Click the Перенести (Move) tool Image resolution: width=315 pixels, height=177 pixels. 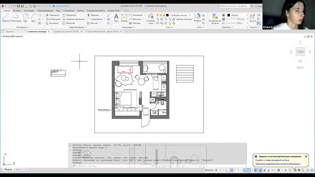(53, 15)
